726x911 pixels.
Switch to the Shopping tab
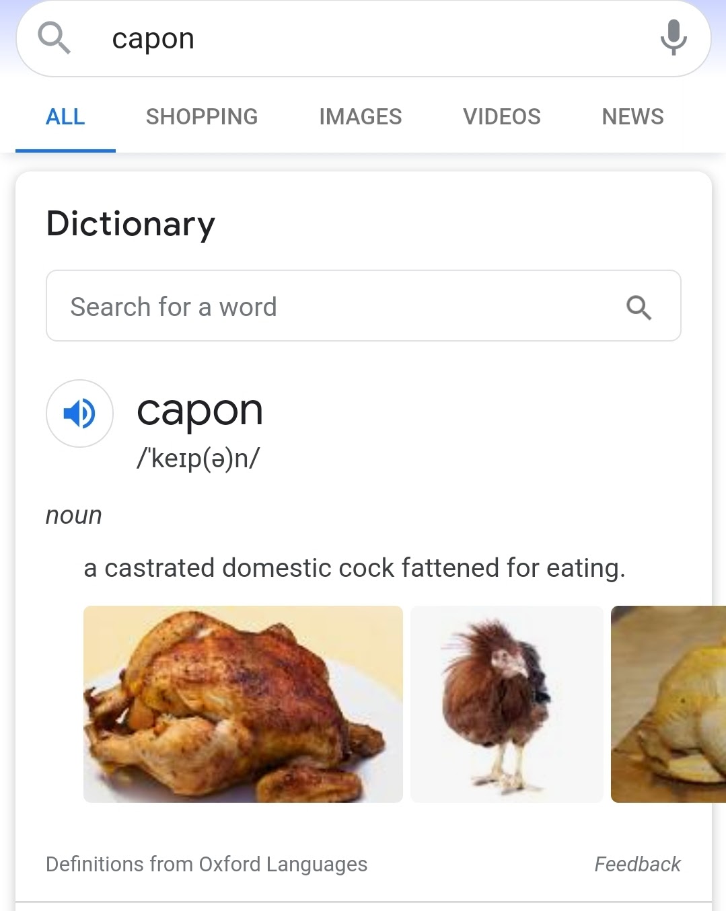[x=202, y=117]
